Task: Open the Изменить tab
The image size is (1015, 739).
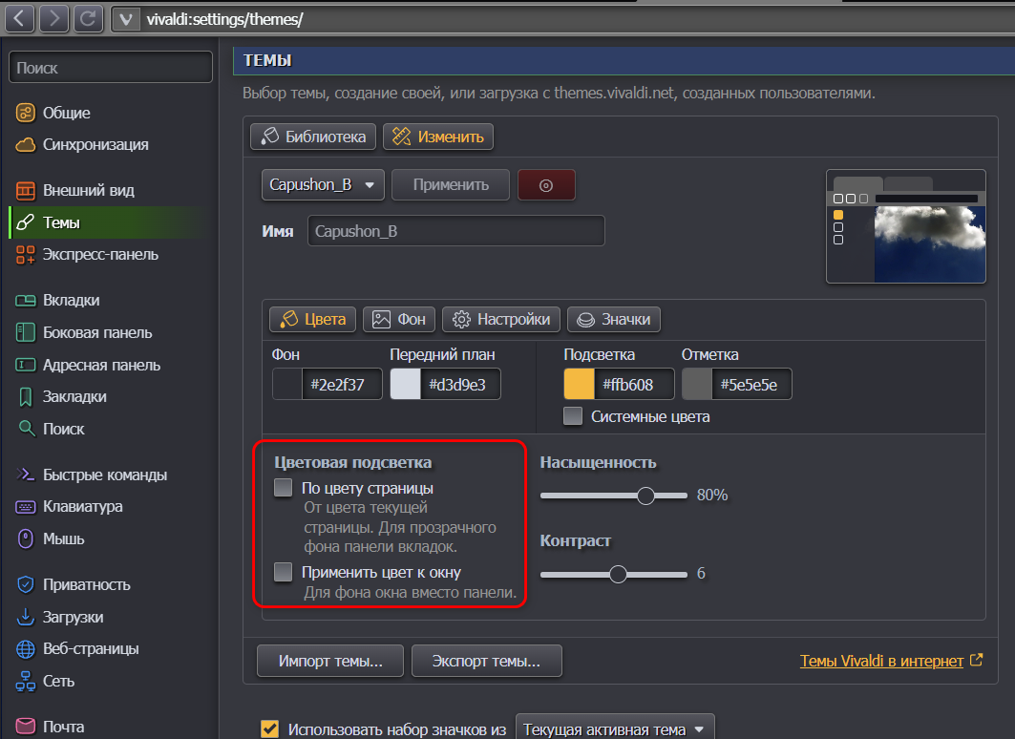Action: [x=438, y=137]
